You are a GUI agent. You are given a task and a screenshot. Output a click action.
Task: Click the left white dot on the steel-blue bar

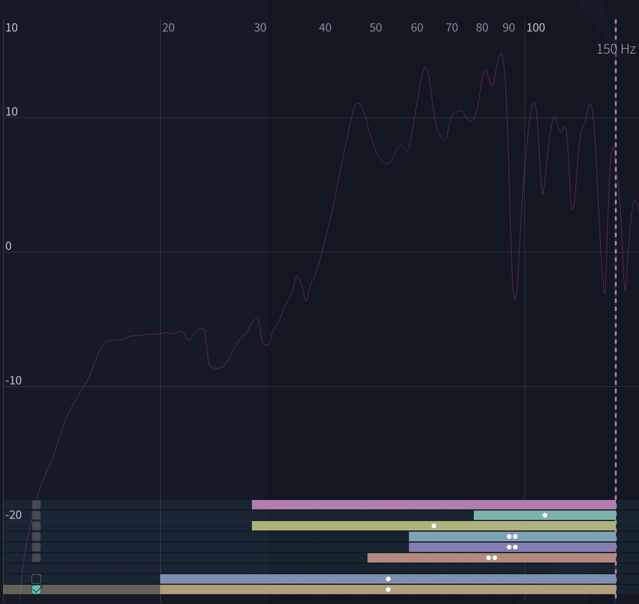click(509, 537)
